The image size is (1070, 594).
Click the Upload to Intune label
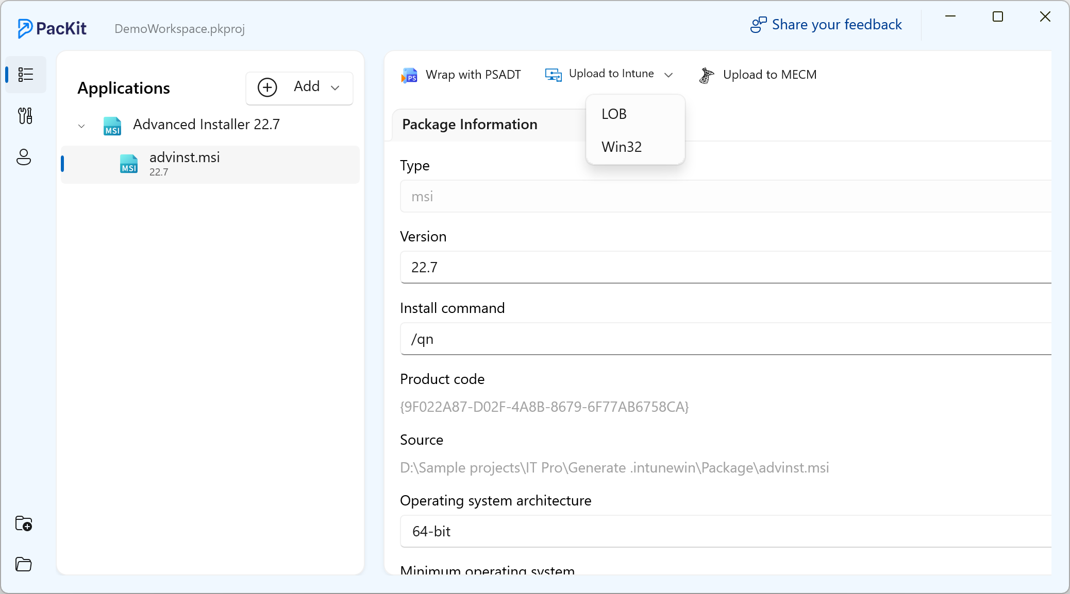(x=611, y=74)
